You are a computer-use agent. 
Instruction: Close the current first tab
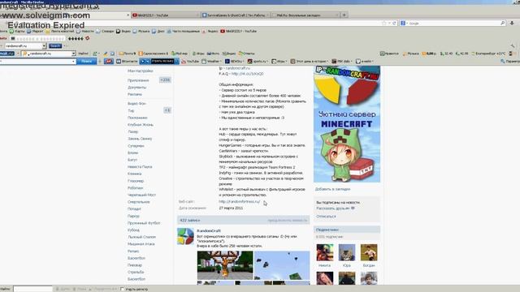(x=128, y=15)
